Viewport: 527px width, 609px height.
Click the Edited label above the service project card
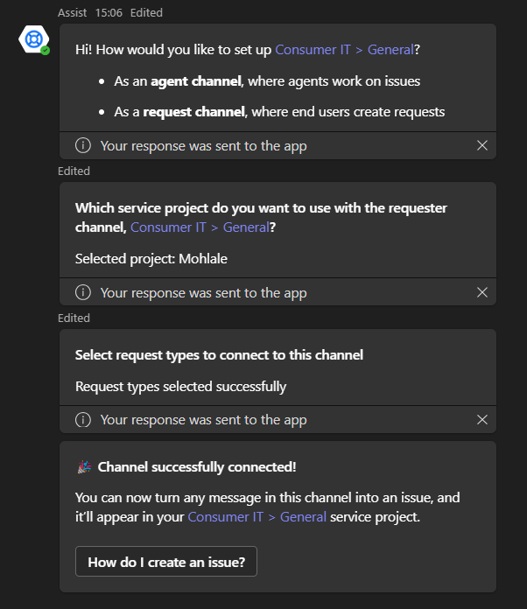point(74,171)
